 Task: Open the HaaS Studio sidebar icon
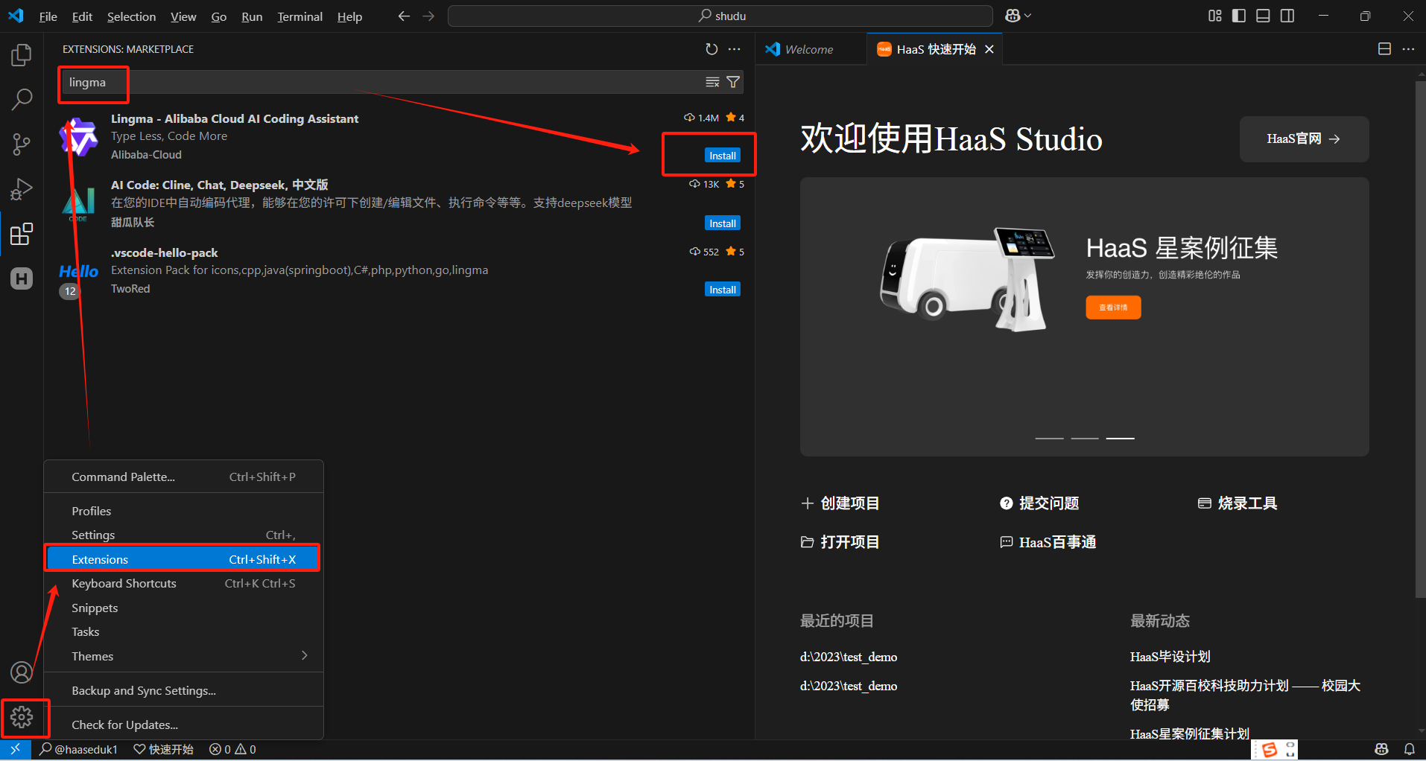[x=22, y=278]
